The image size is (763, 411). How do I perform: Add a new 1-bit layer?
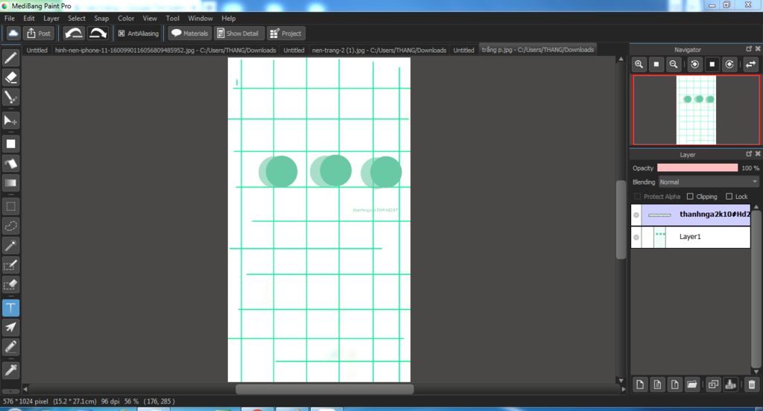pyautogui.click(x=674, y=384)
